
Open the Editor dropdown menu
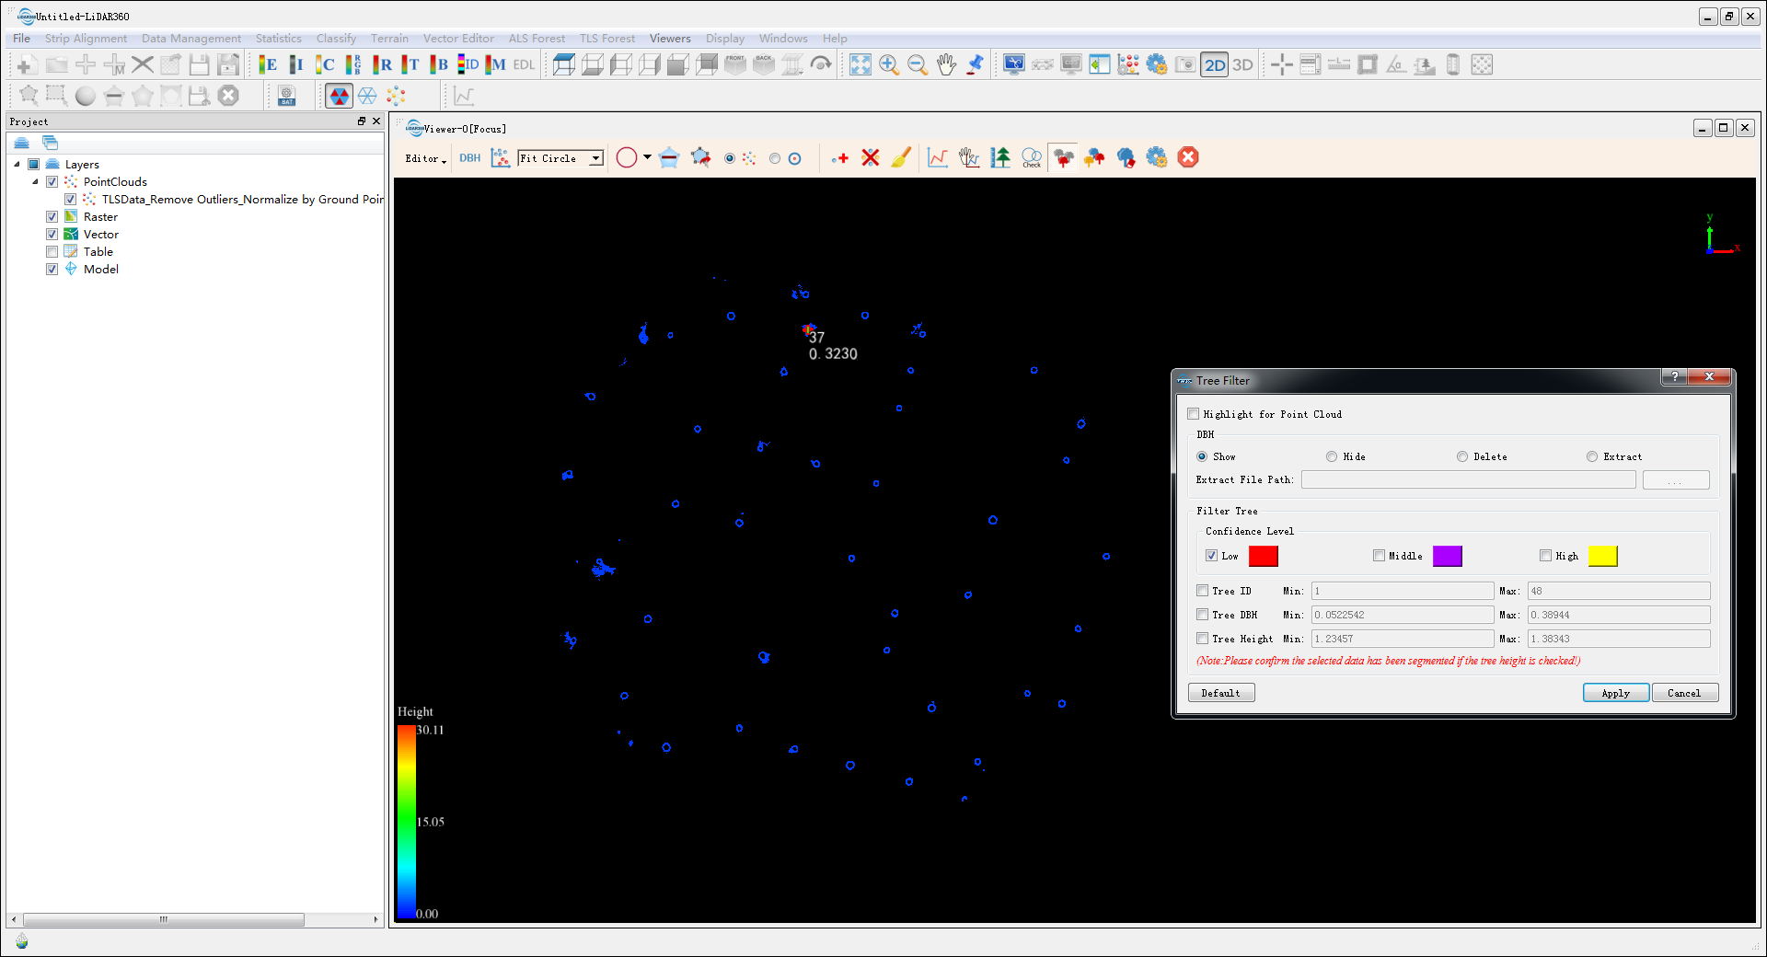coord(425,158)
